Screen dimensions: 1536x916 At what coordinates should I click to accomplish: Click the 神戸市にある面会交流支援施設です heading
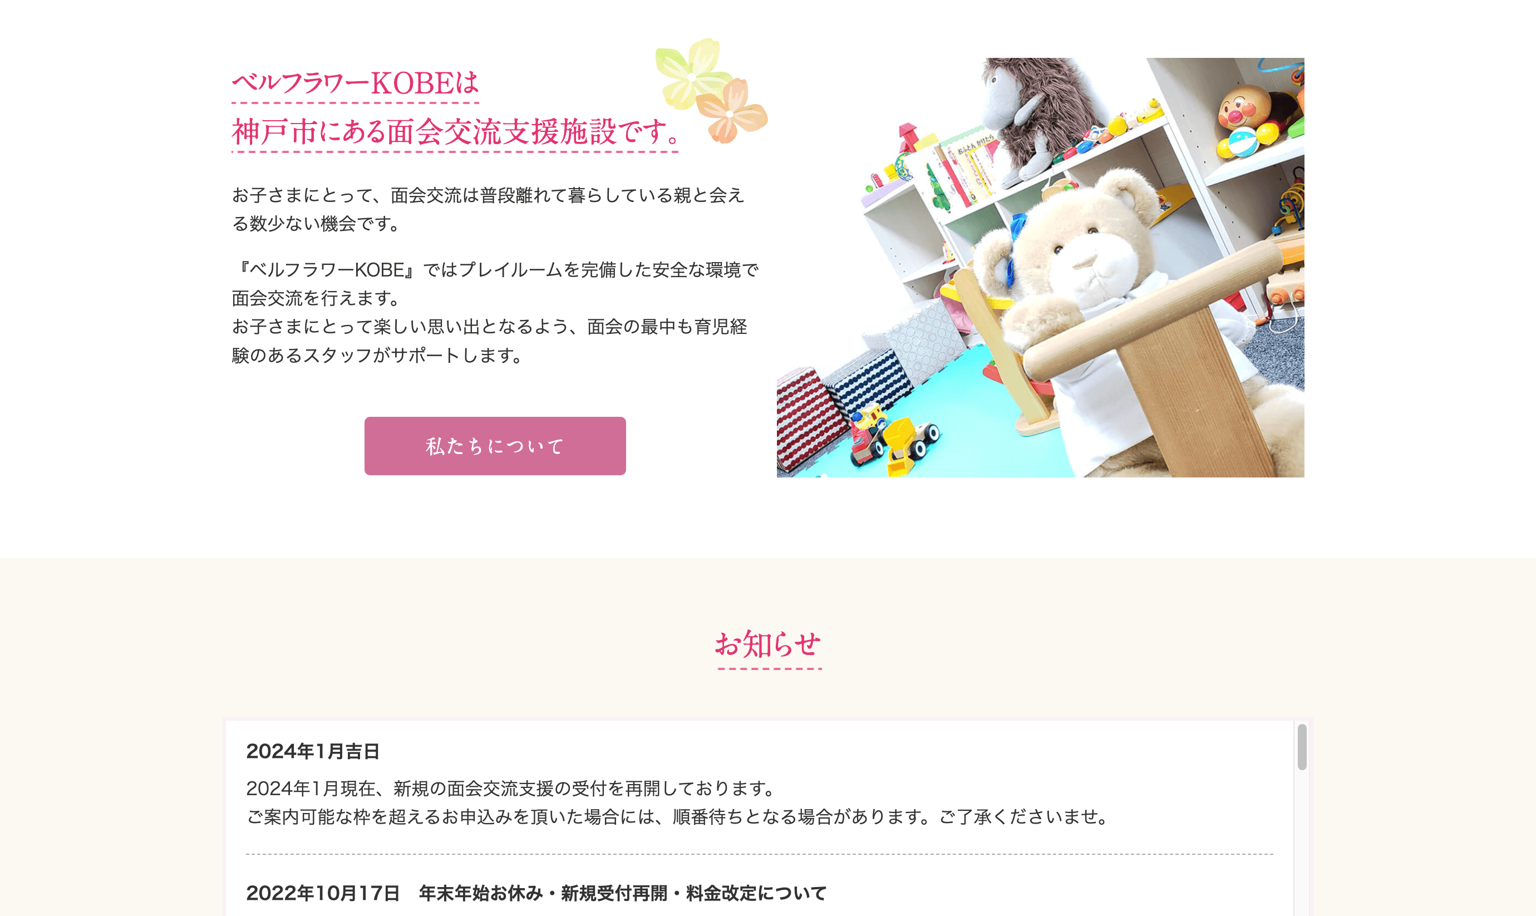click(455, 132)
